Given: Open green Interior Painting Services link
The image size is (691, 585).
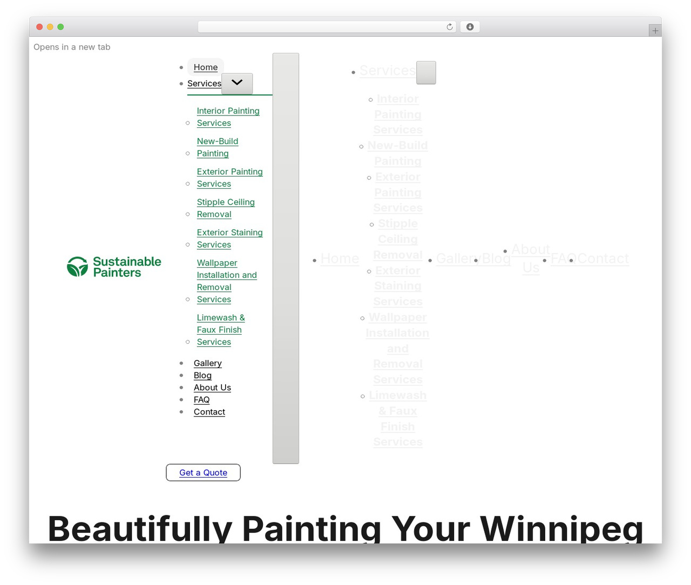Looking at the screenshot, I should [228, 117].
